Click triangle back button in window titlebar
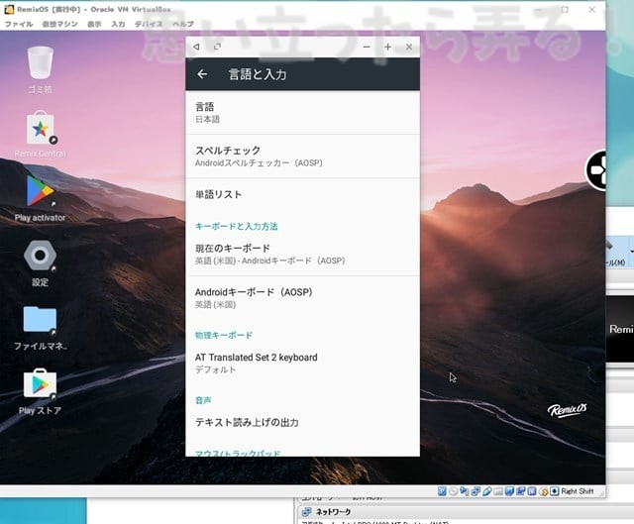Image resolution: width=634 pixels, height=524 pixels. 196,47
